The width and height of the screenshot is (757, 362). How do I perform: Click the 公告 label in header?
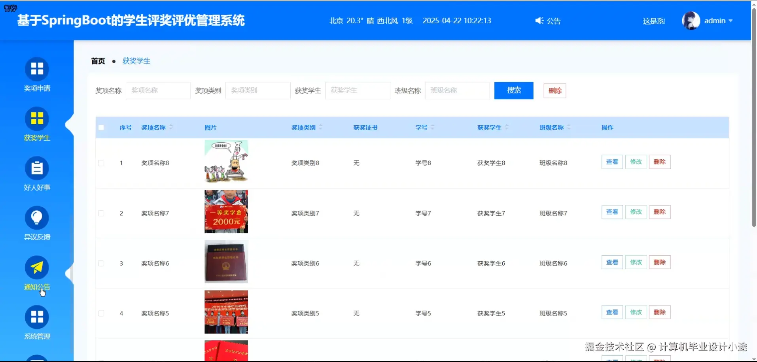pyautogui.click(x=554, y=21)
